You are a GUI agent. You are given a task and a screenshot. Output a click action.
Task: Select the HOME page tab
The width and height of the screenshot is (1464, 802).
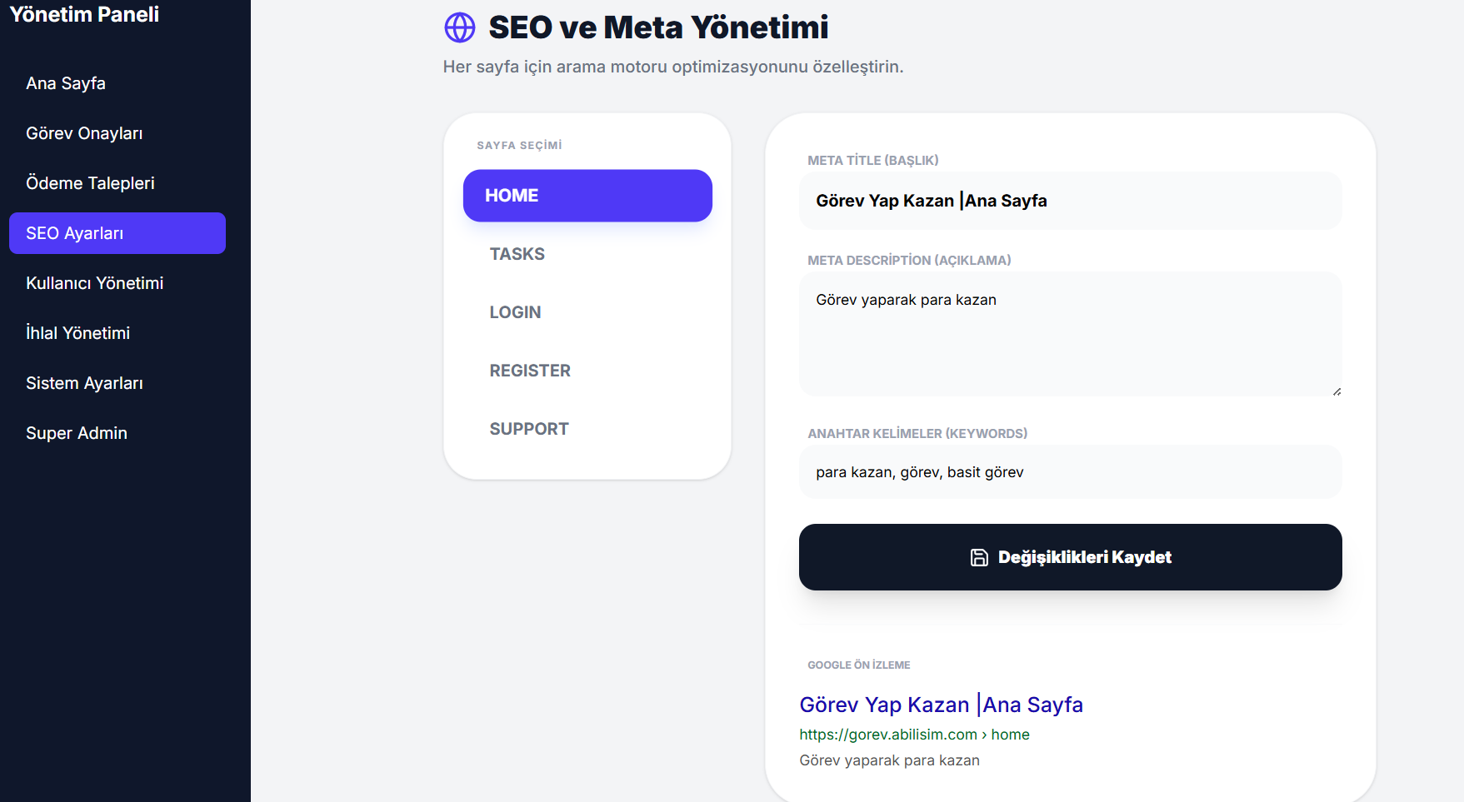pos(587,196)
